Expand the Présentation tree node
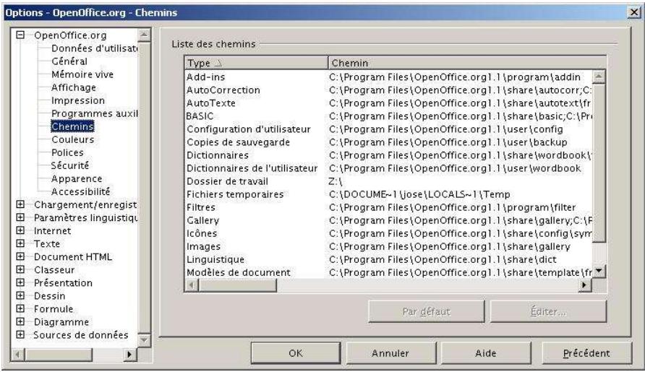Viewport: 645px width, 372px height. pyautogui.click(x=20, y=283)
